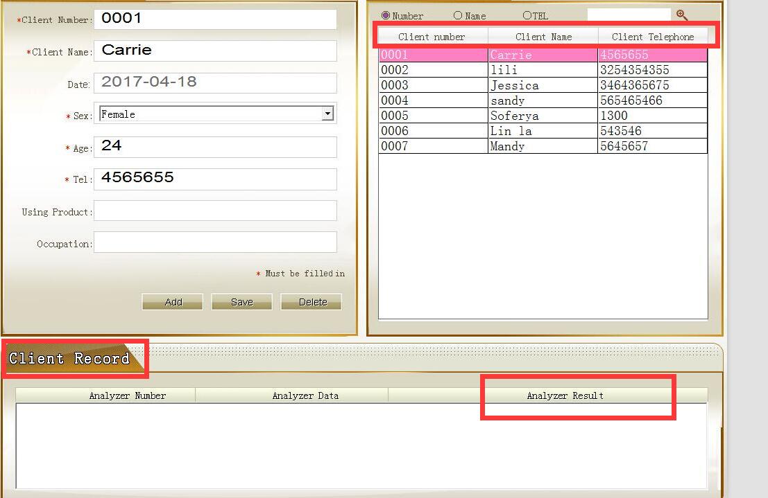The image size is (768, 498).
Task: Select the Name search radio button
Action: (x=457, y=16)
